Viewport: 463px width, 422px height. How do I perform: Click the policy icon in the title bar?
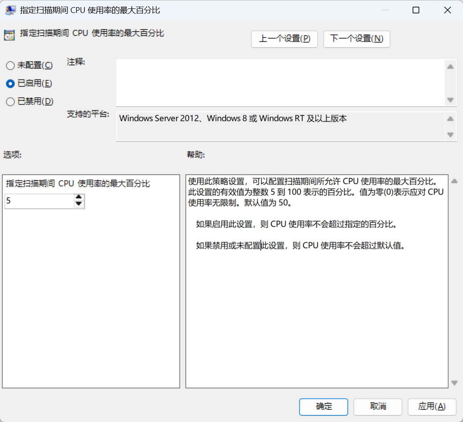tap(10, 10)
